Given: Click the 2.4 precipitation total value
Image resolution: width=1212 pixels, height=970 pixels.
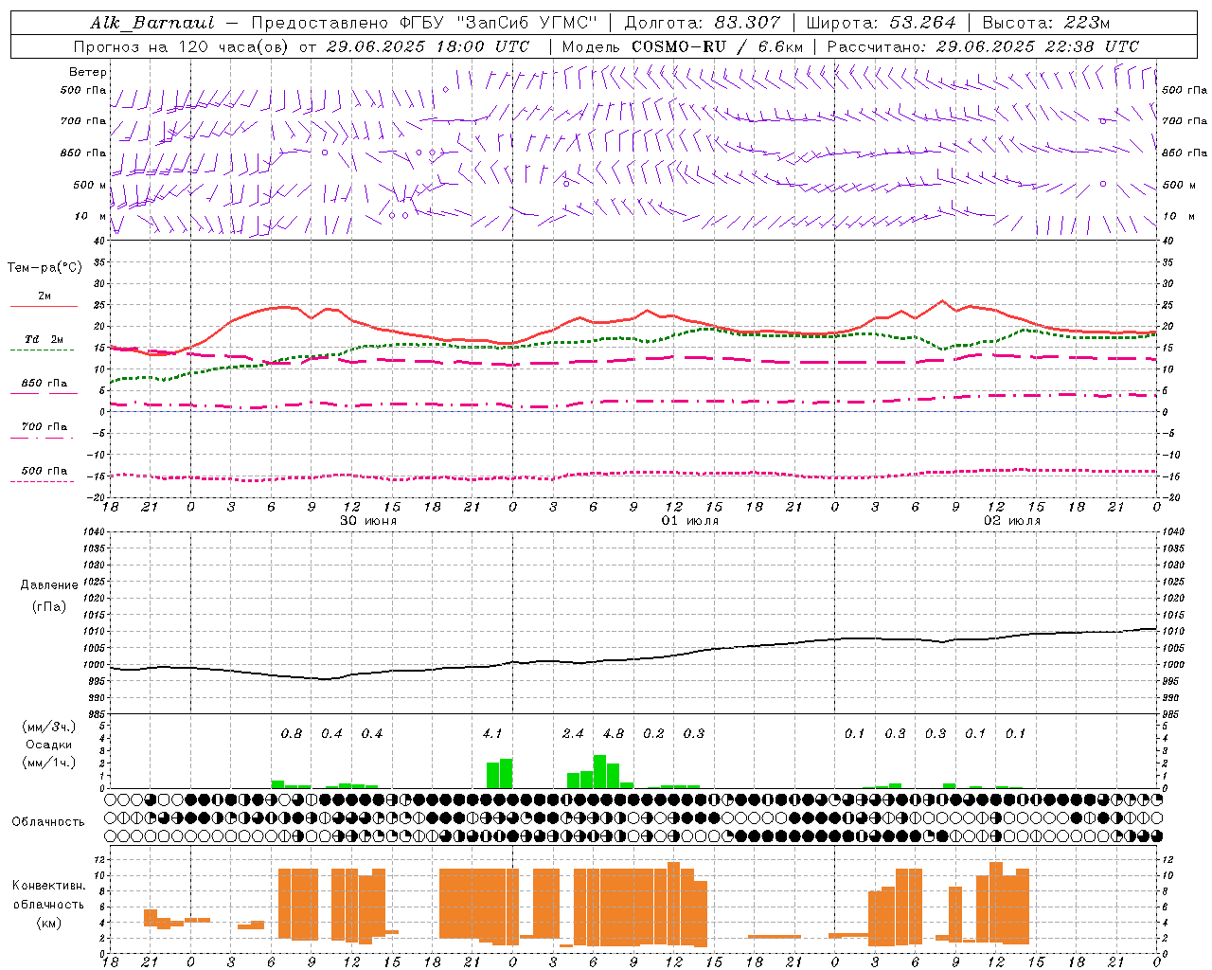Looking at the screenshot, I should coord(573,734).
